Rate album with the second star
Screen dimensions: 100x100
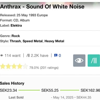(x=8, y=66)
